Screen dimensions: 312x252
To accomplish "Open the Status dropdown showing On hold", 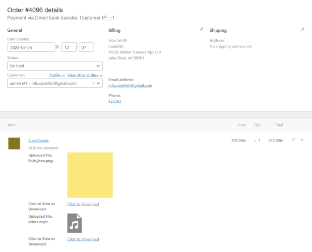I will point(55,66).
